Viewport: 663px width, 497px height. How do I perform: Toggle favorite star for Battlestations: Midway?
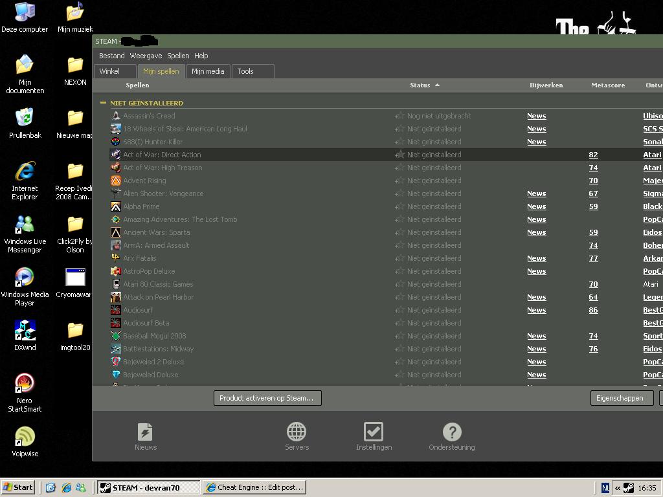tap(399, 349)
